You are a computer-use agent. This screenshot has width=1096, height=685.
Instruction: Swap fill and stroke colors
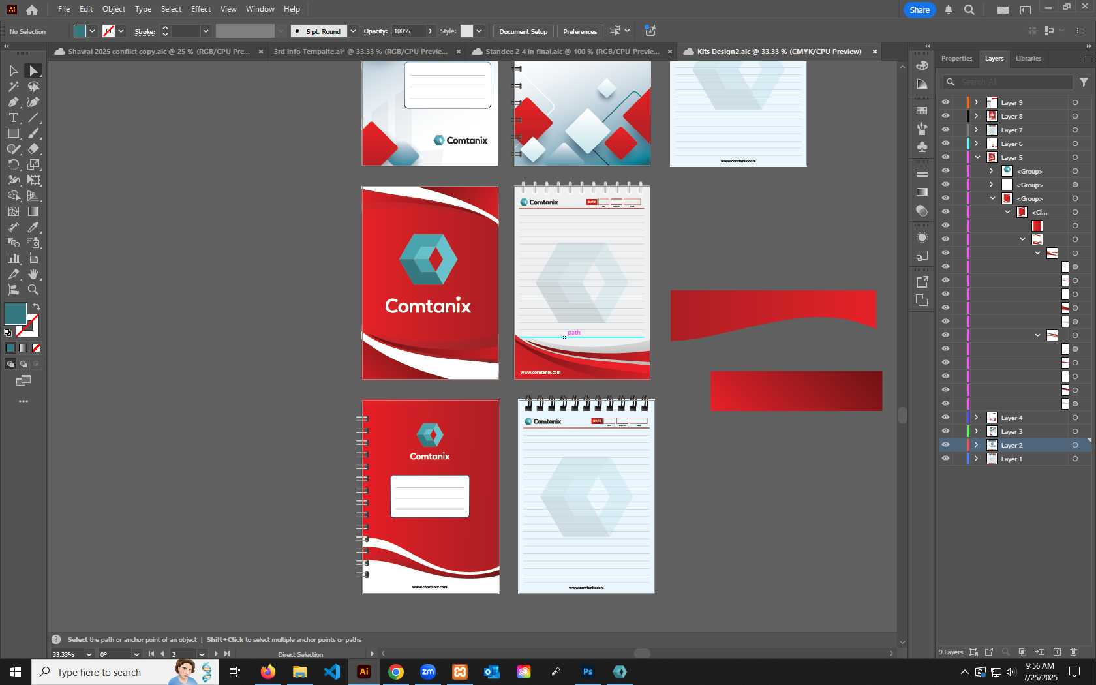pyautogui.click(x=37, y=306)
